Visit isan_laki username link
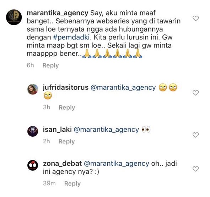The width and height of the screenshot is (210, 197). pos(57,130)
